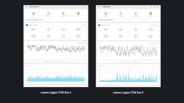Toggle Temperature indicator on Gen 5 FPS chart

(x=157, y=43)
